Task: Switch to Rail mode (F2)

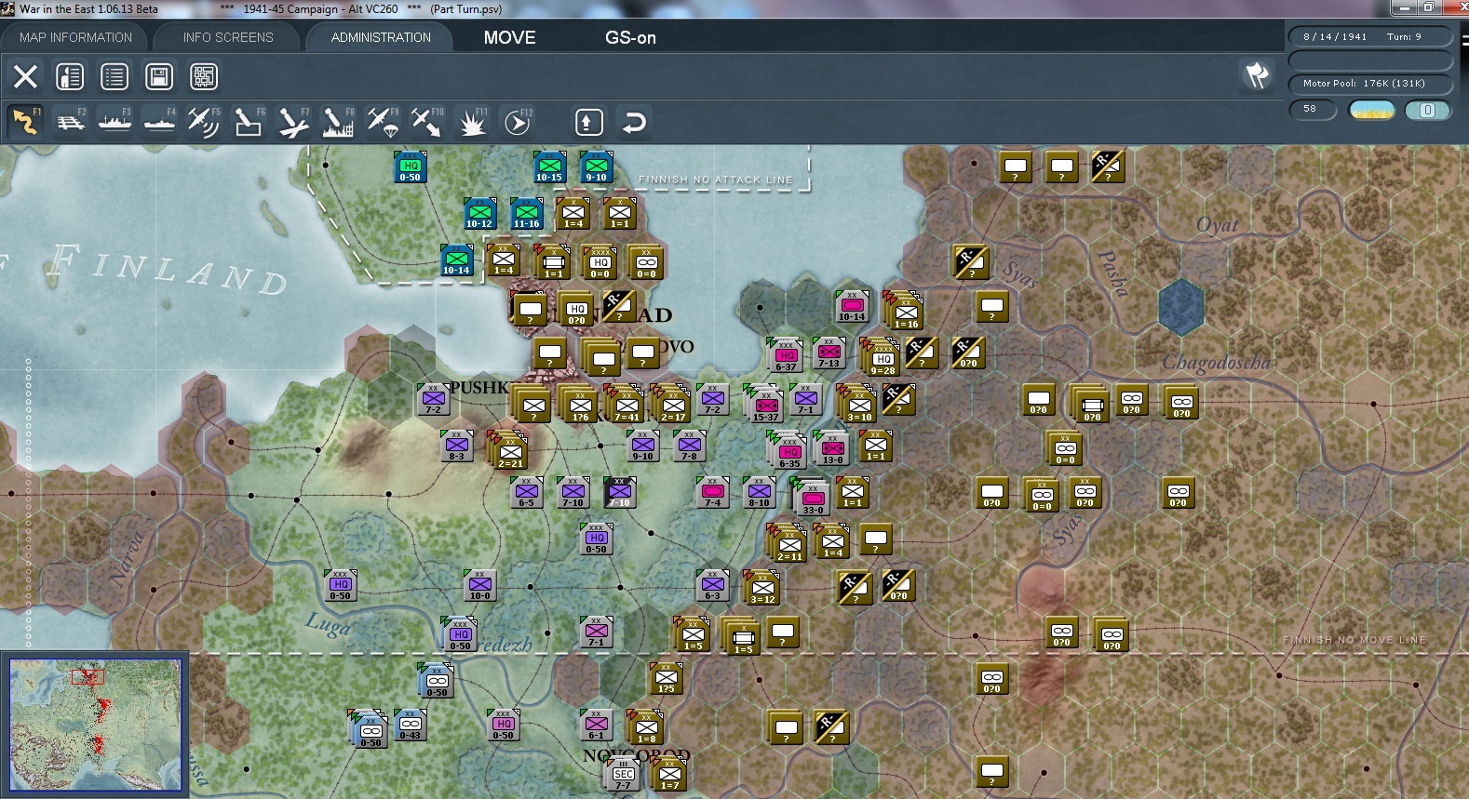Action: (71, 122)
